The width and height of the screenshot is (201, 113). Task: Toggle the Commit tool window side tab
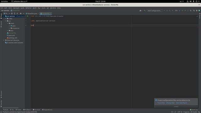click(1, 24)
